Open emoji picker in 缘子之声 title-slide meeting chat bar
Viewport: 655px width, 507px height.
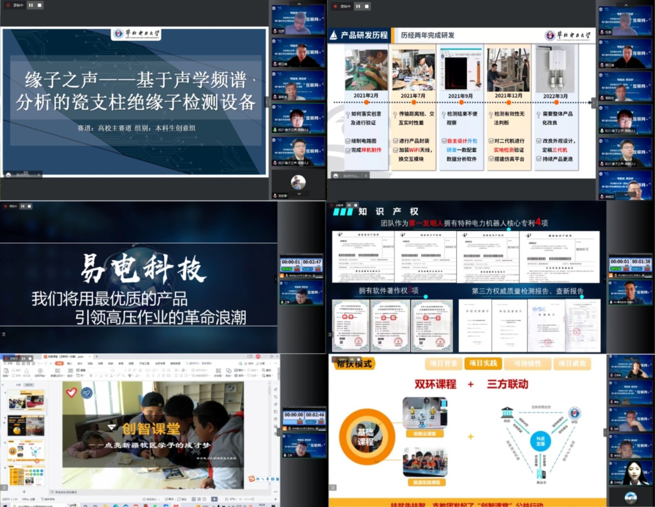click(x=8, y=175)
